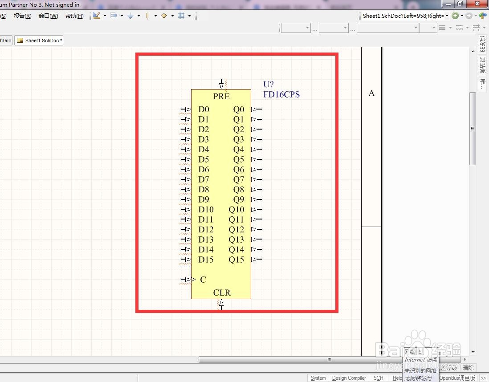Expand the power sources dropdown arrow
The image size is (489, 382).
click(139, 16)
